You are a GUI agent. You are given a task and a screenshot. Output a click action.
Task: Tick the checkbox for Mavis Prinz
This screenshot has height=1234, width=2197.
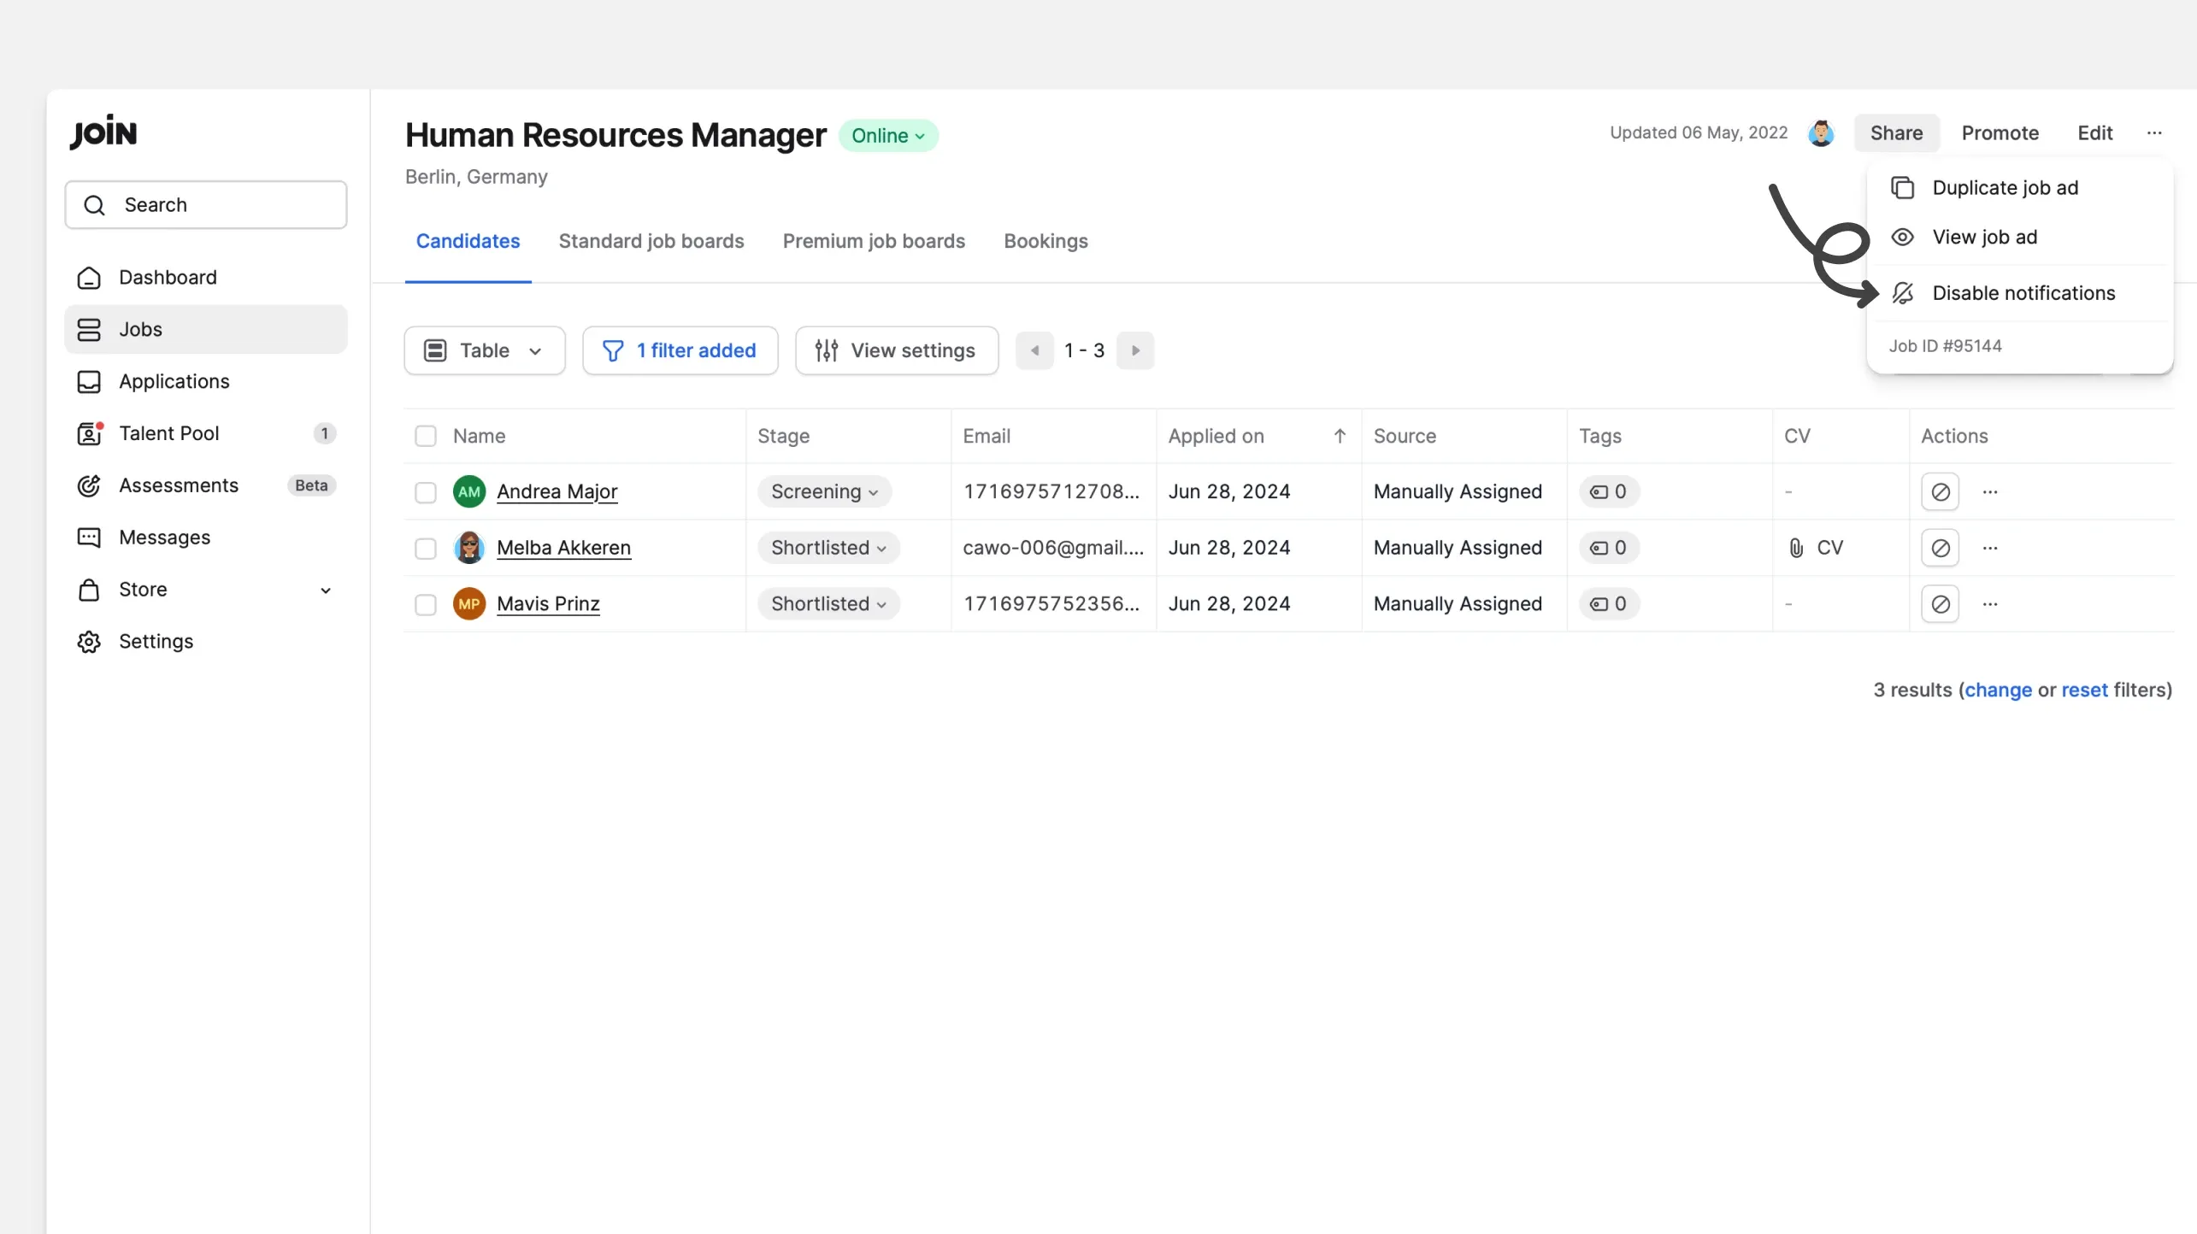point(426,605)
